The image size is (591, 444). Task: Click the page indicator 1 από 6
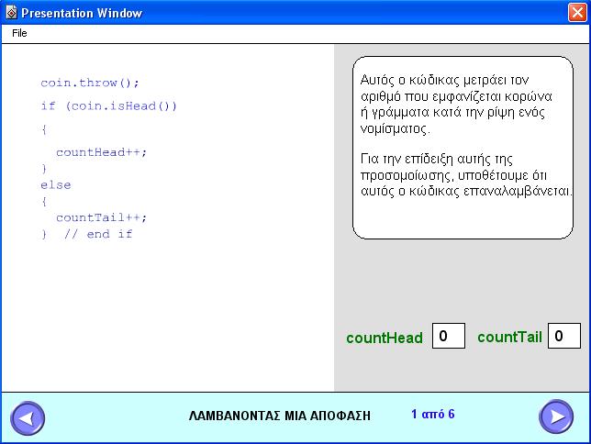[x=433, y=414]
